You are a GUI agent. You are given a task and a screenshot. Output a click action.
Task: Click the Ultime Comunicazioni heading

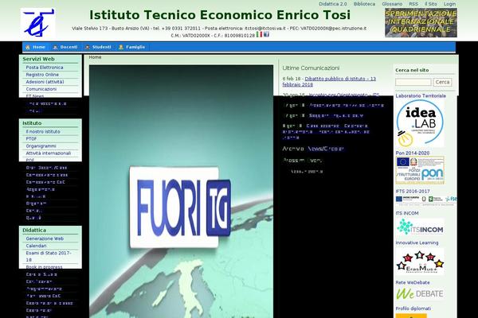311,68
